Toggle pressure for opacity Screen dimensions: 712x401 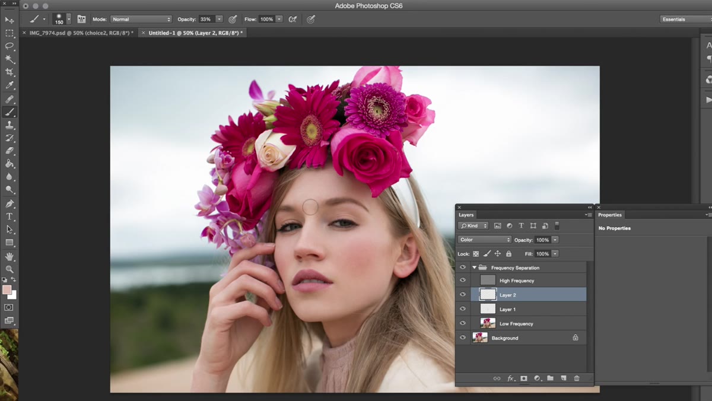[233, 20]
